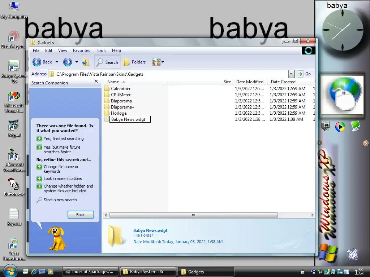Click in the address path field
This screenshot has height=277, width=370.
[x=168, y=74]
